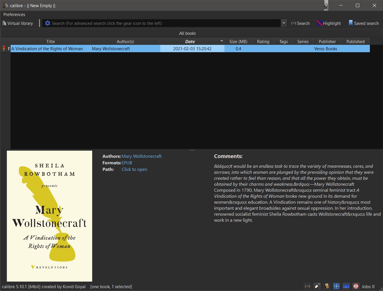Image resolution: width=383 pixels, height=291 pixels.
Task: Sort books by the Title column header
Action: 51,42
